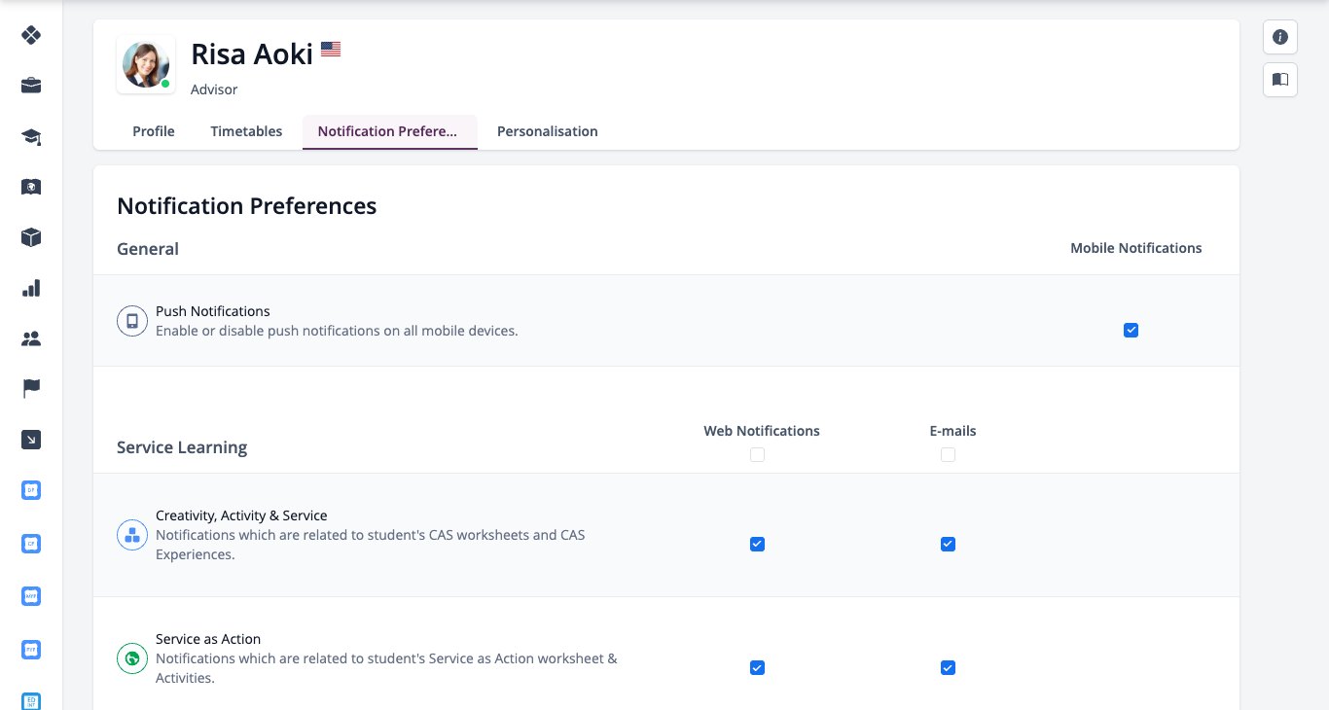Click the Service as Action worksheet description
This screenshot has width=1329, height=710.
[386, 668]
